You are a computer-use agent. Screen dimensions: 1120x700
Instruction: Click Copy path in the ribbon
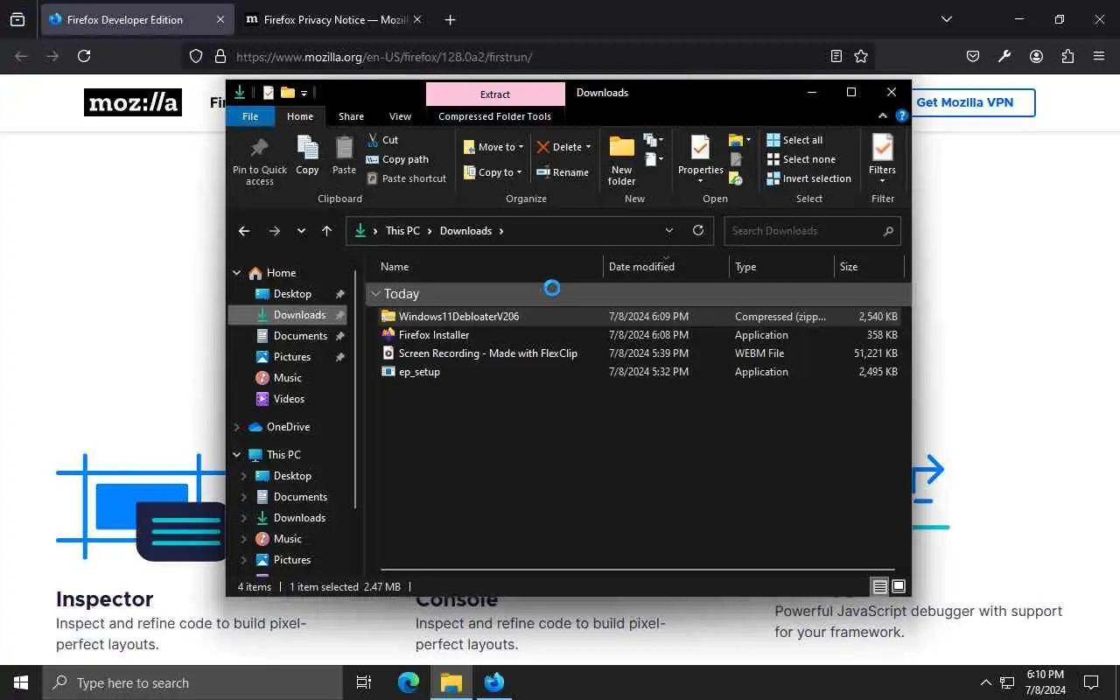pos(397,159)
